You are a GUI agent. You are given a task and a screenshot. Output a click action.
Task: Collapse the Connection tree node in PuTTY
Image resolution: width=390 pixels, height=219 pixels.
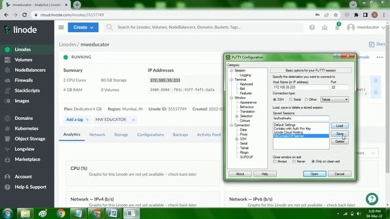tap(232, 125)
